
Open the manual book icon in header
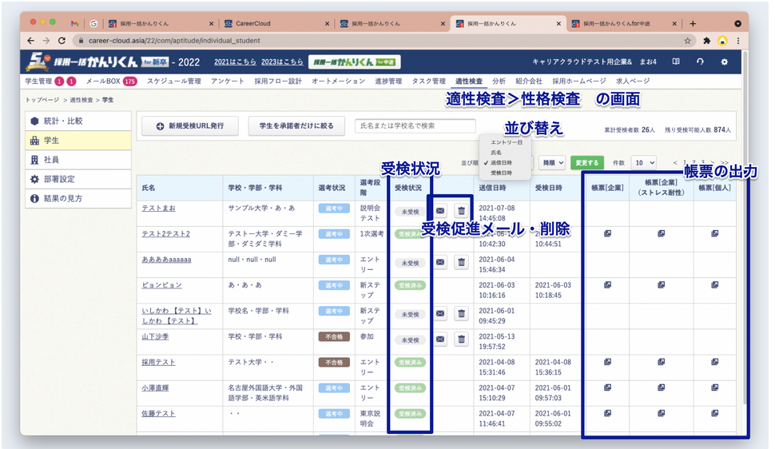click(x=675, y=62)
